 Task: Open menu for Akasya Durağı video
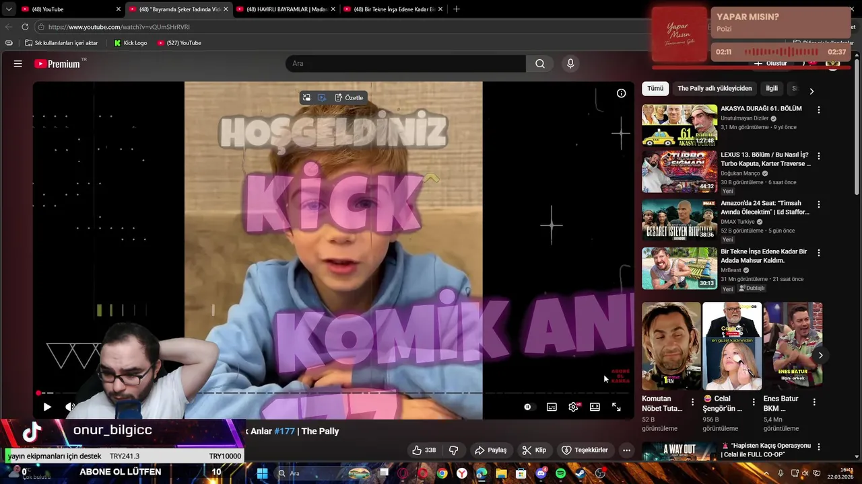(819, 110)
